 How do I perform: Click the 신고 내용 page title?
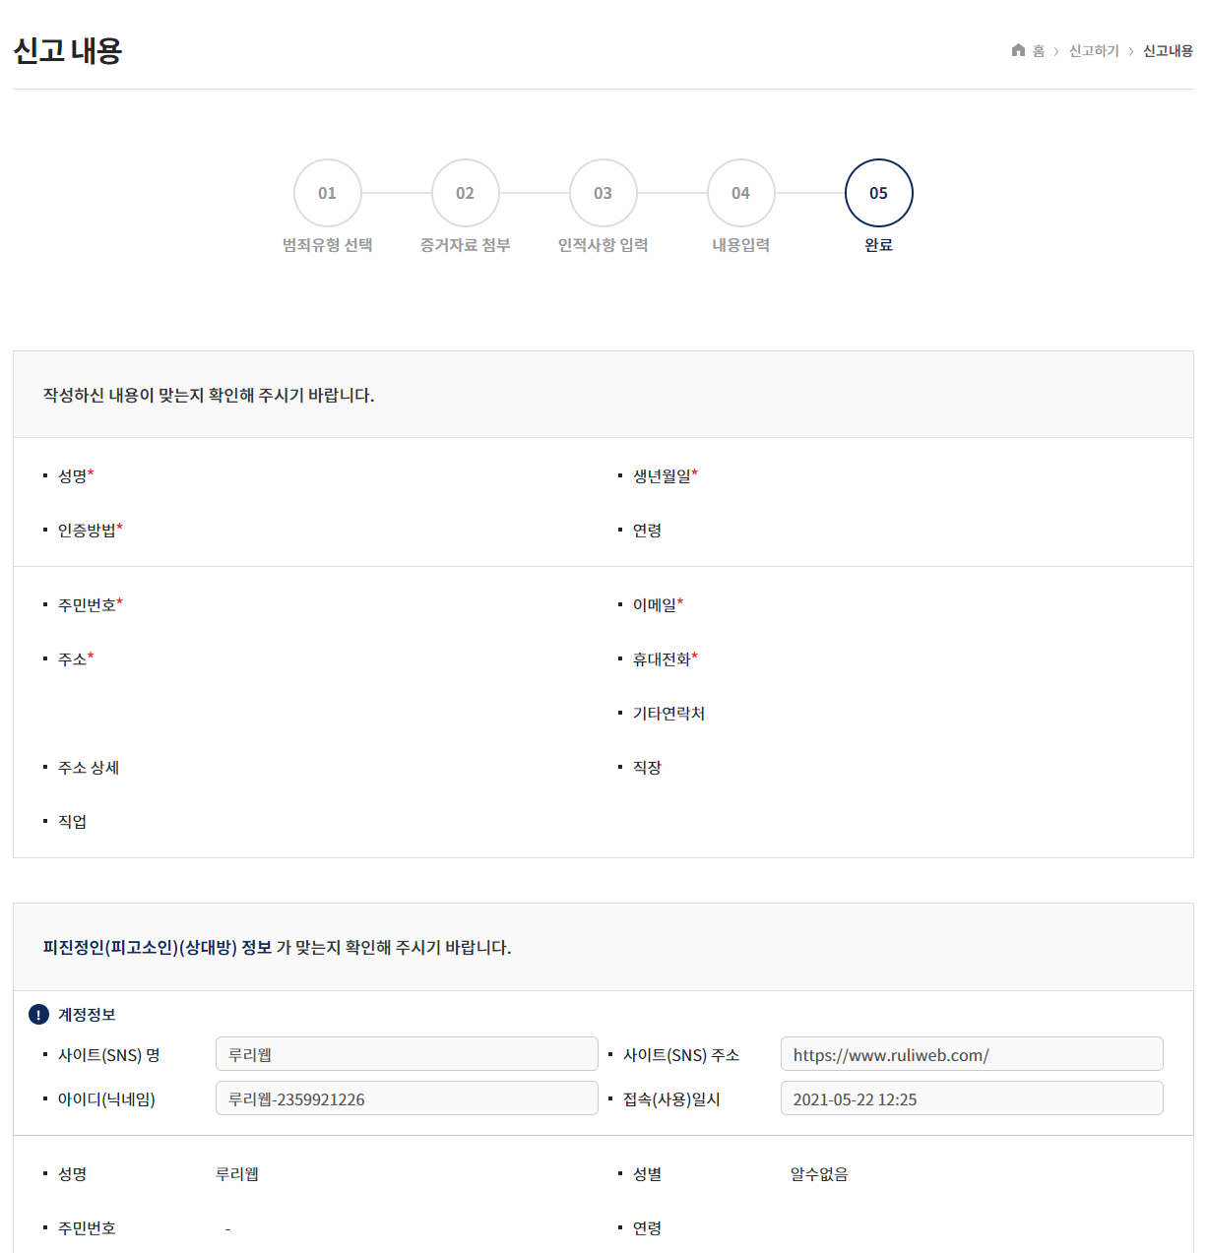(67, 51)
